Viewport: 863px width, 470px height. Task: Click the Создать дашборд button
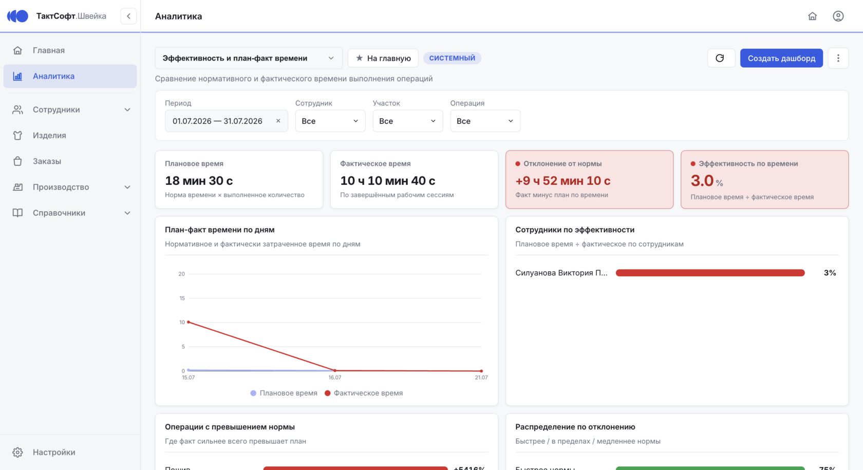781,58
